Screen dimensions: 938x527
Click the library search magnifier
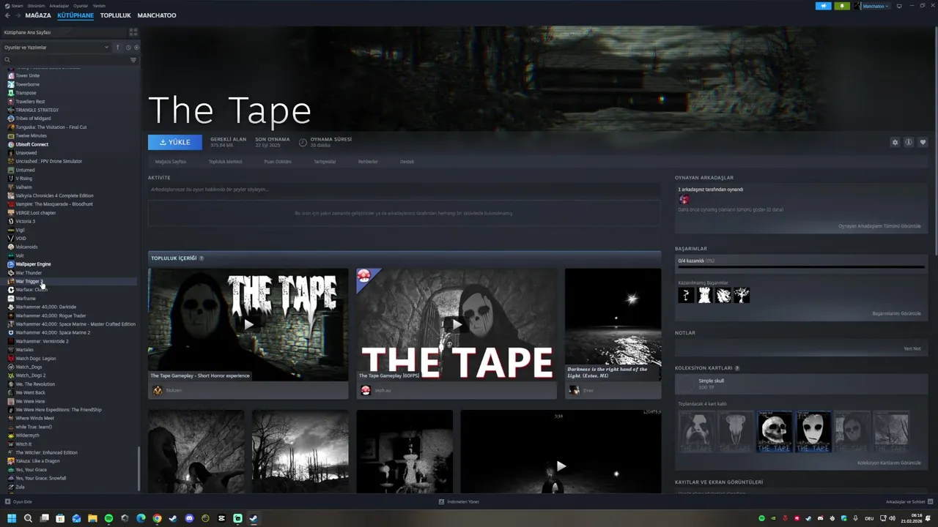[x=7, y=60]
